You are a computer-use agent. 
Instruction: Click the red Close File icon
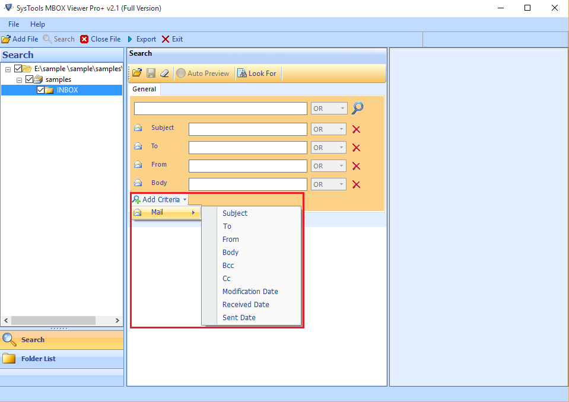click(x=84, y=39)
